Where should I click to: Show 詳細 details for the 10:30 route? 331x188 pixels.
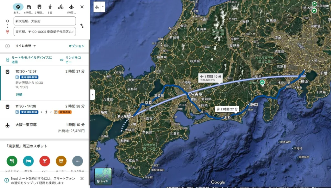(x=19, y=95)
